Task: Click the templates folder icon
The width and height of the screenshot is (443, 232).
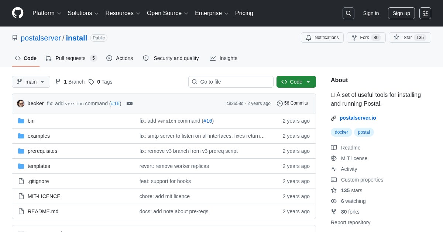Action: tap(21, 166)
